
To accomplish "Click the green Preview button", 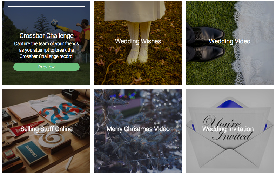I will pyautogui.click(x=47, y=67).
